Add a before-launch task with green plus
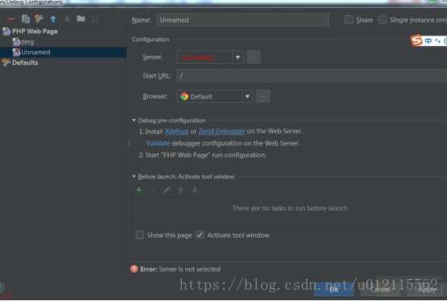Screen dimensions: 447x301 (x=139, y=190)
